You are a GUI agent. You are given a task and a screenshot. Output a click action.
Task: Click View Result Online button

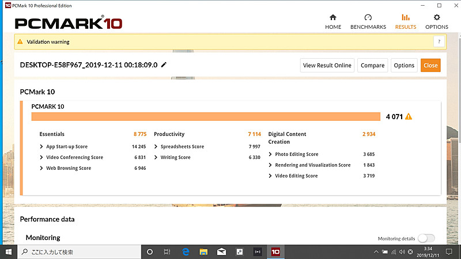tap(327, 65)
